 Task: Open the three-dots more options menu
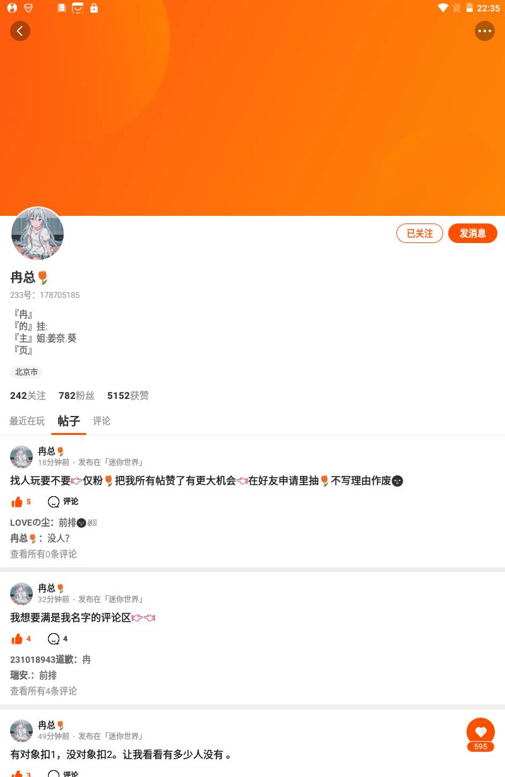(485, 30)
